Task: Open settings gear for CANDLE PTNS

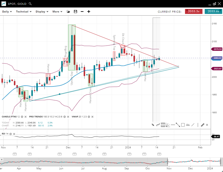Action: click(x=22, y=117)
